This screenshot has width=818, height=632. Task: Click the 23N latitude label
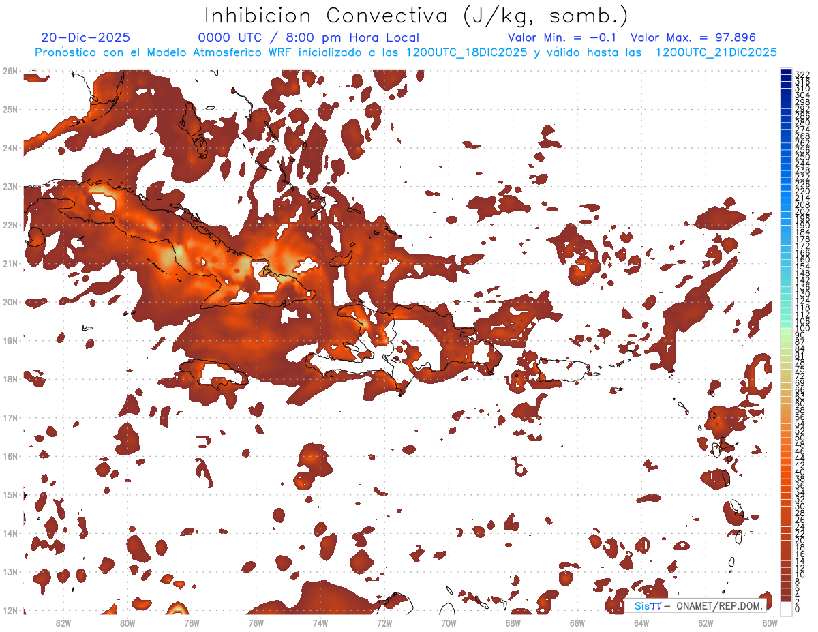pyautogui.click(x=10, y=186)
